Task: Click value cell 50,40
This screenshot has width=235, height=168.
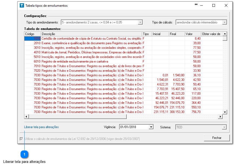Action: pos(193,84)
